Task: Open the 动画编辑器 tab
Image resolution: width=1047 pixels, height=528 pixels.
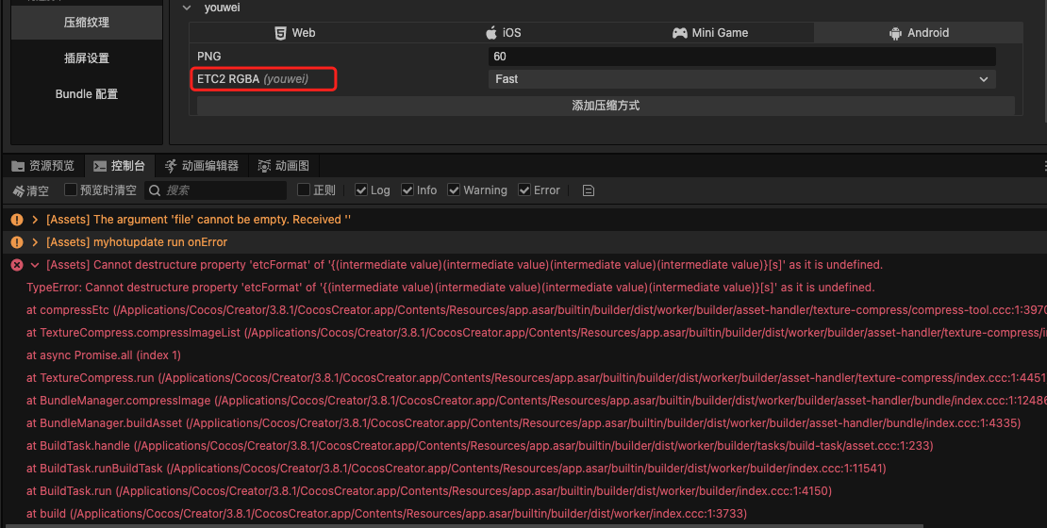Action: coord(202,166)
